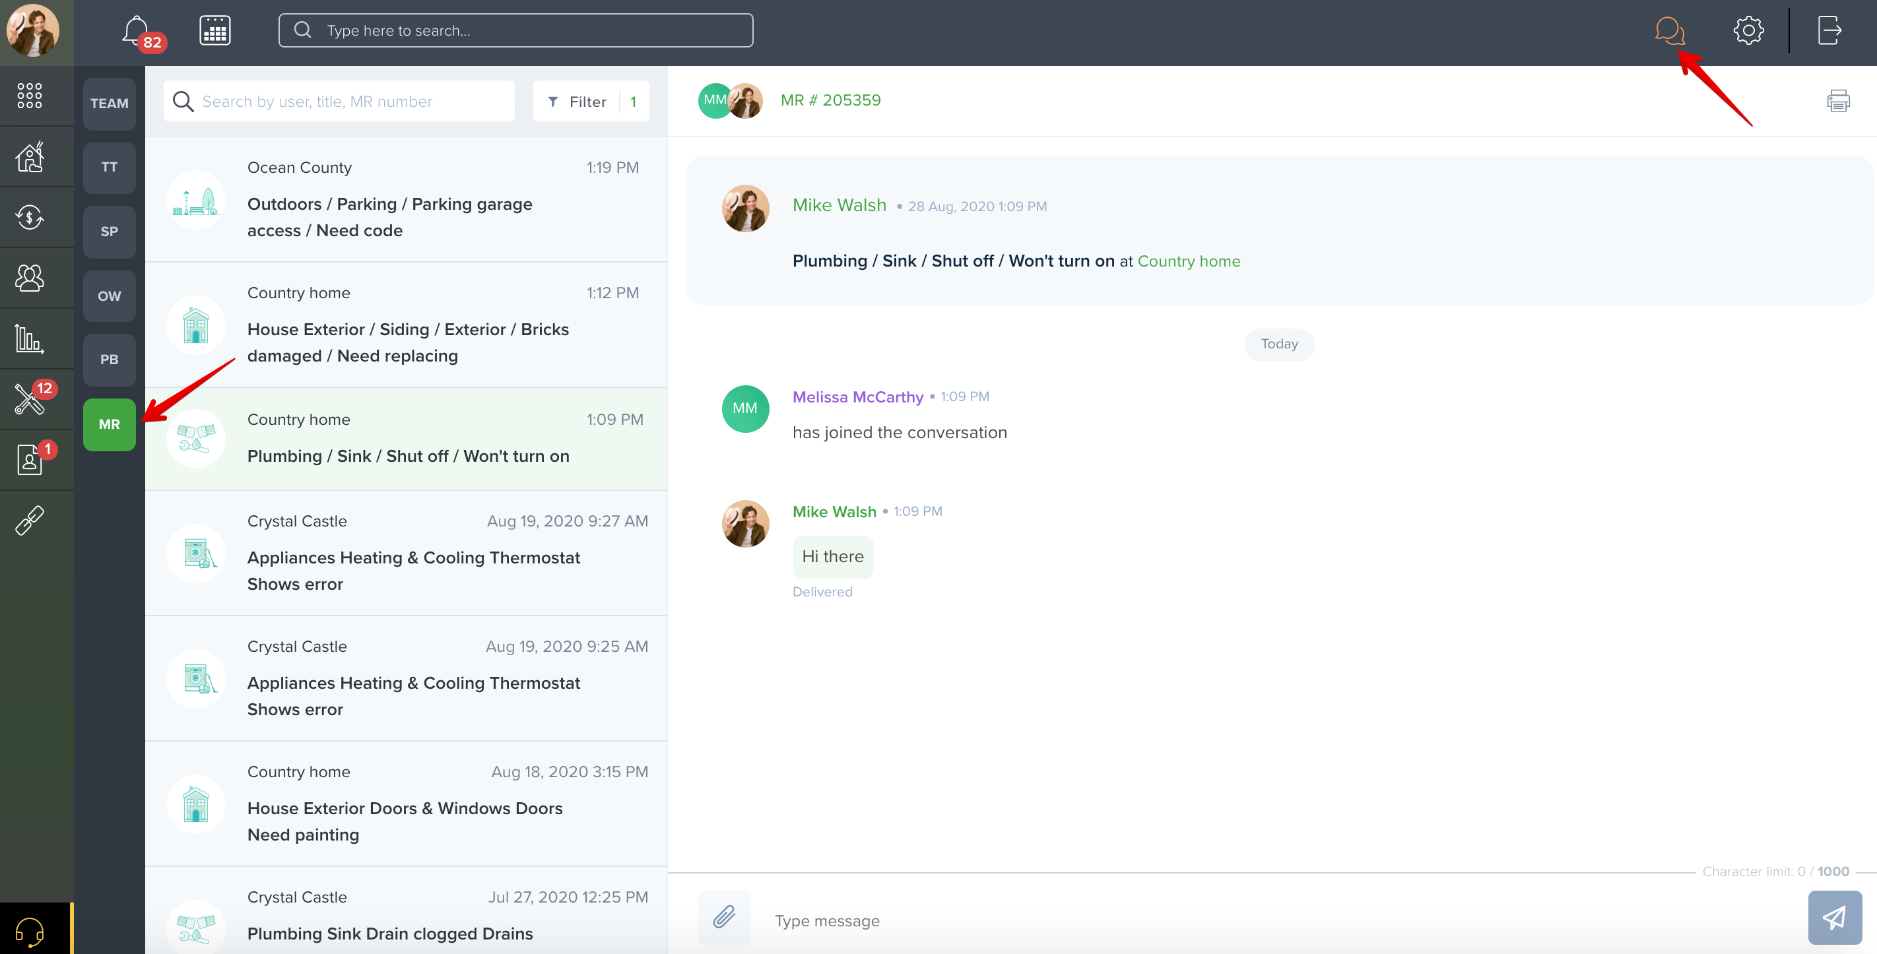The image size is (1877, 954).
Task: Open the payments dollar icon in sidebar
Action: coord(30,217)
